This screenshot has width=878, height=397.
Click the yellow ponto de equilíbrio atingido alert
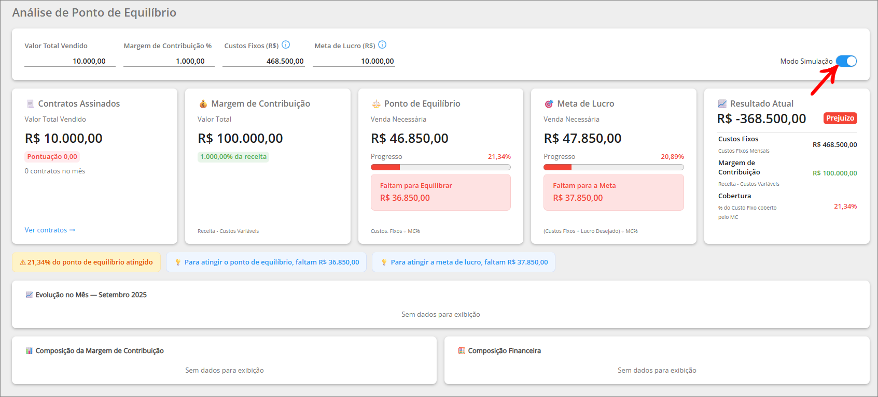pyautogui.click(x=86, y=262)
